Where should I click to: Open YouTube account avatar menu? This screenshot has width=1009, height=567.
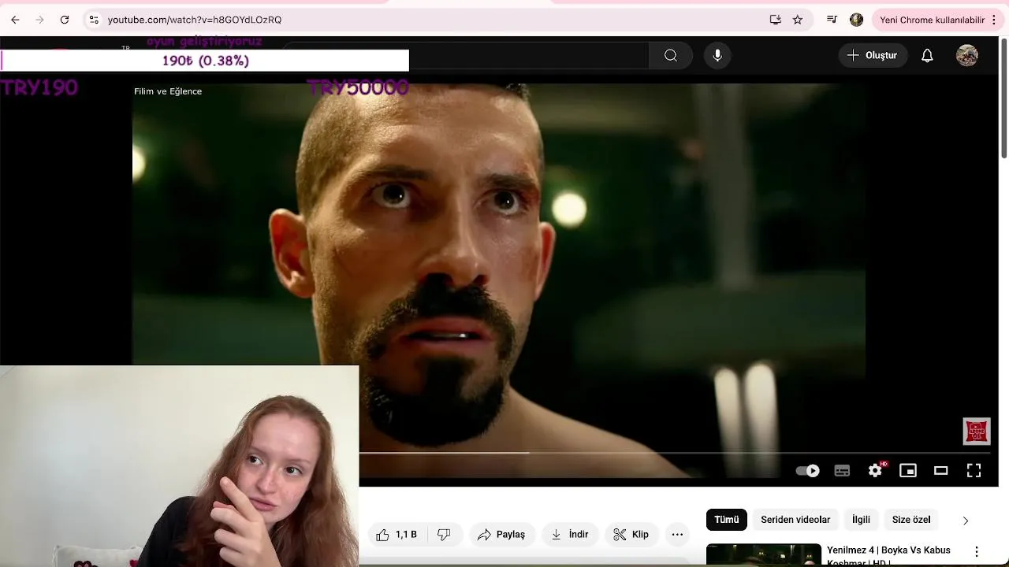(x=967, y=55)
